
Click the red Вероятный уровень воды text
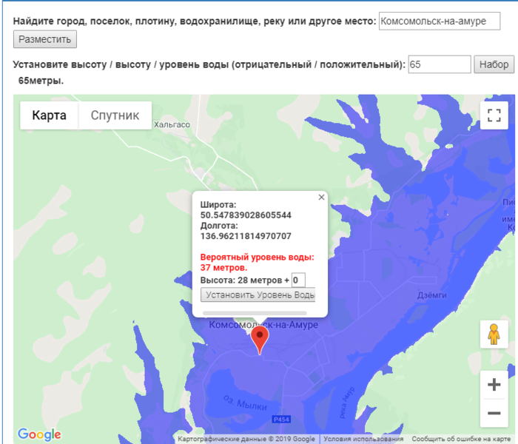[x=257, y=262]
